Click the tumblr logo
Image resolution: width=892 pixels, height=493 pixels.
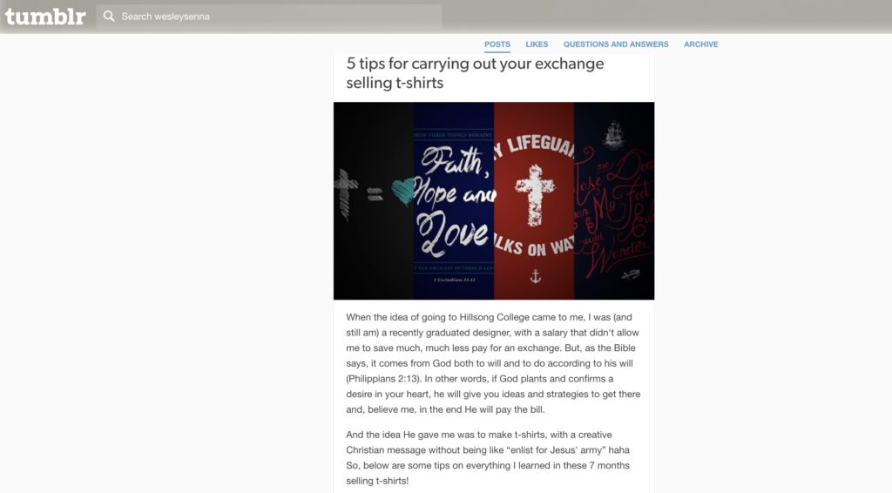point(45,17)
